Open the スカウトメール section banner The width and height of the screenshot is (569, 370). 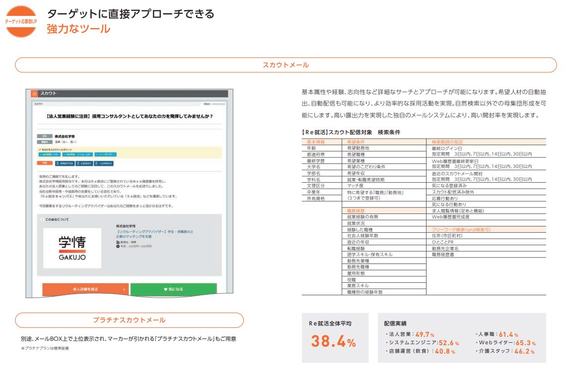coord(285,65)
